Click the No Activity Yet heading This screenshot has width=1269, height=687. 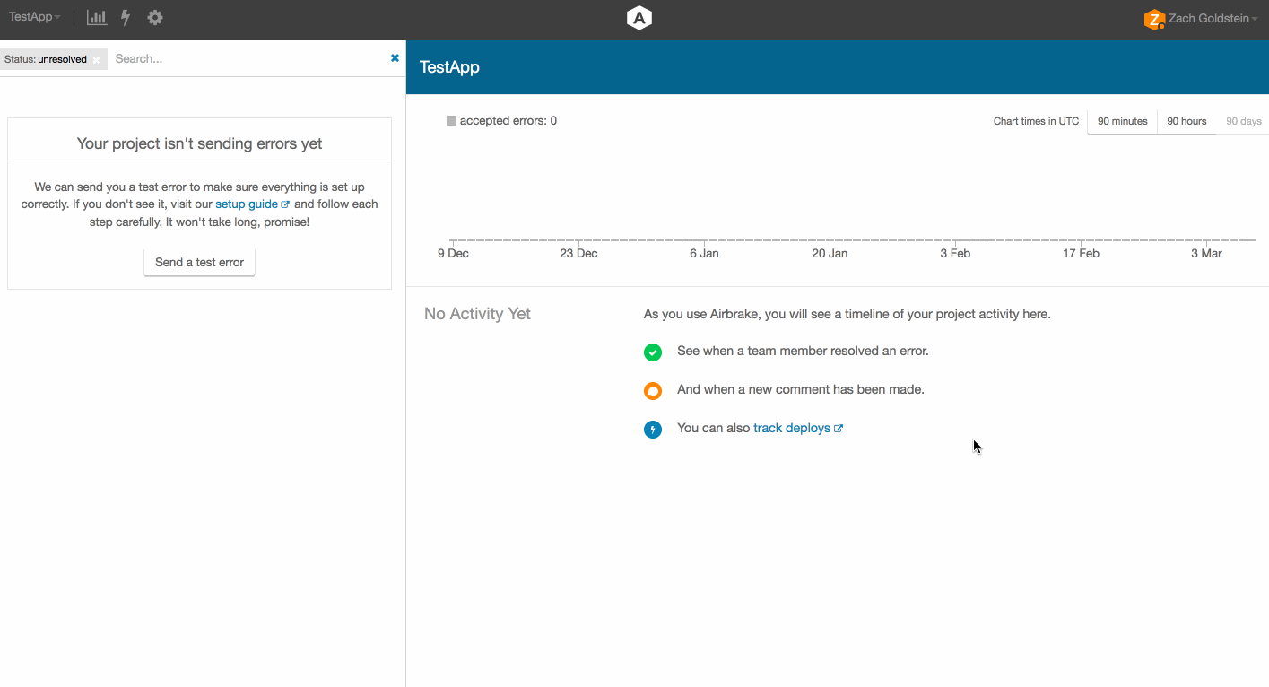coord(477,314)
